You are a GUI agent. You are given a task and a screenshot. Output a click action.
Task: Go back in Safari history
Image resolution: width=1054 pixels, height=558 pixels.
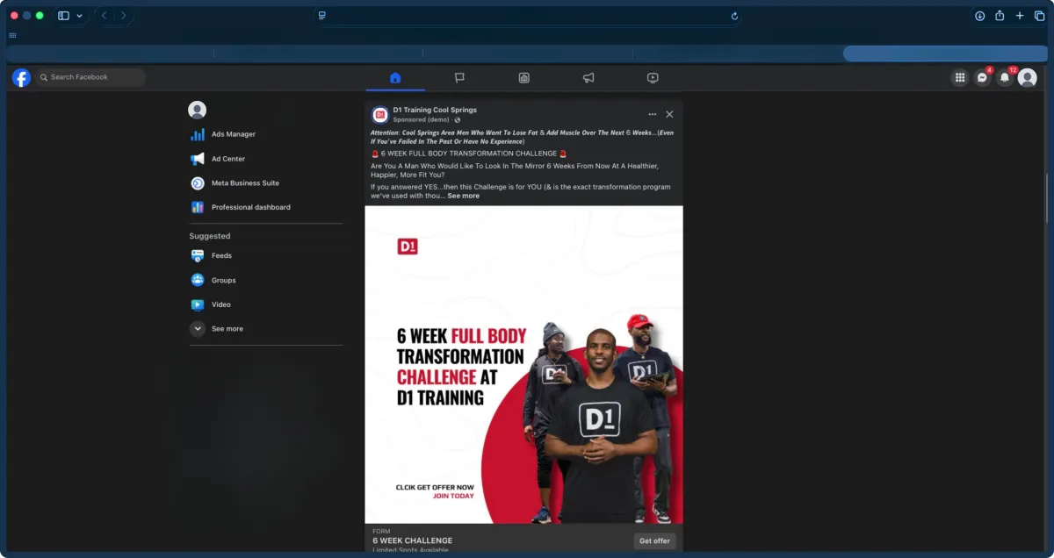coord(105,16)
